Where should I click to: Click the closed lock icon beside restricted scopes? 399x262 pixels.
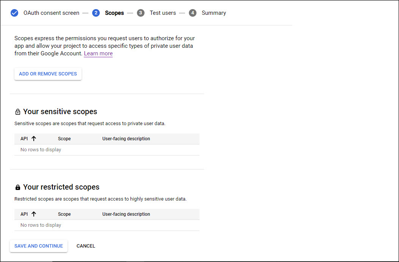(x=17, y=187)
